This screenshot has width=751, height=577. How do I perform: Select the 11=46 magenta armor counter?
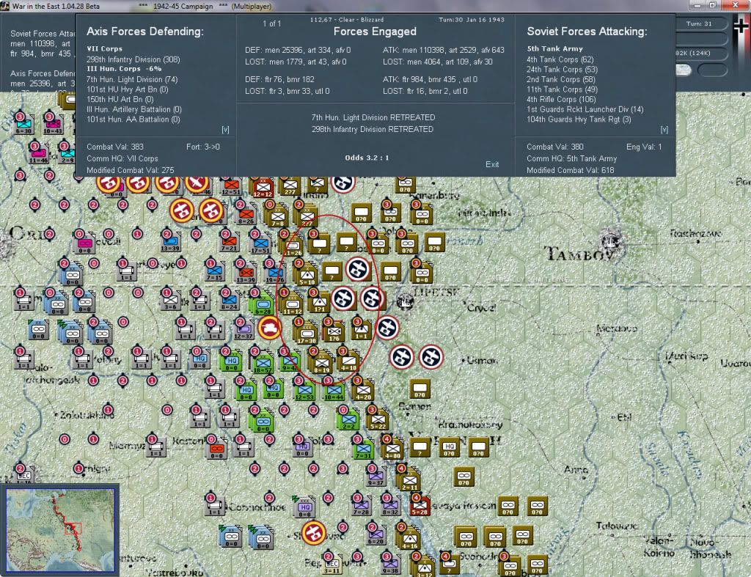[x=38, y=155]
